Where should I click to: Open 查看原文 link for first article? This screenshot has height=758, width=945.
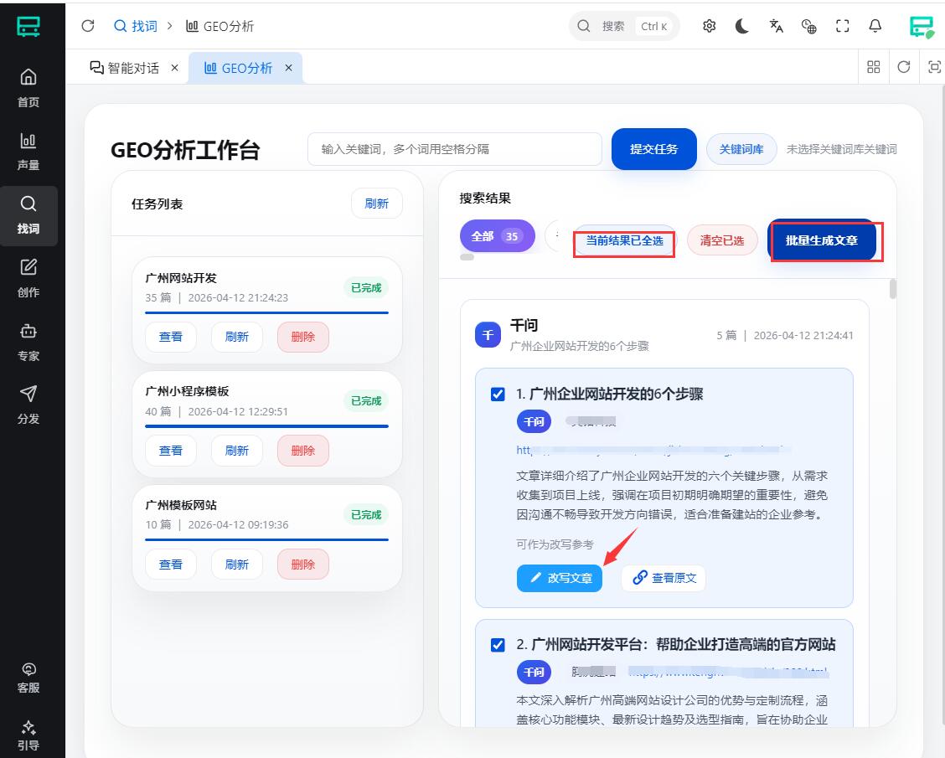pyautogui.click(x=664, y=578)
